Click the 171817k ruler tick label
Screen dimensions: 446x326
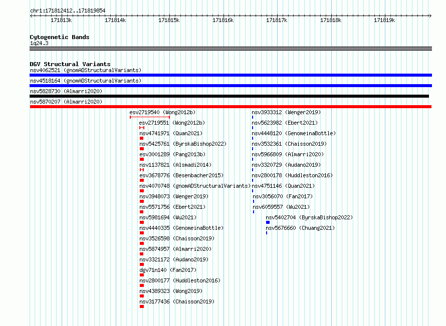click(x=277, y=20)
